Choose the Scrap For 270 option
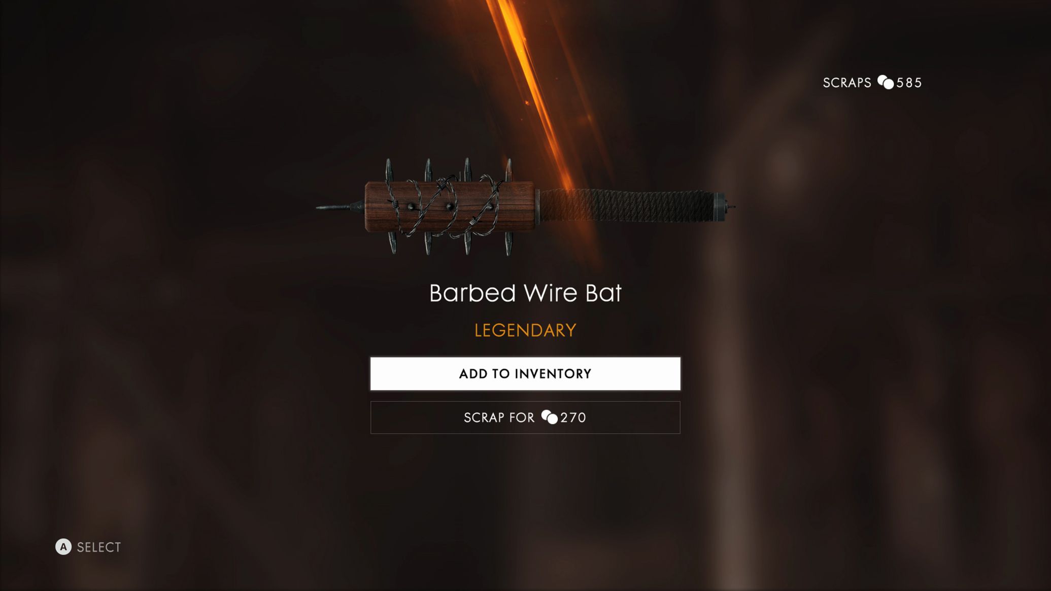The image size is (1051, 591). [x=525, y=418]
